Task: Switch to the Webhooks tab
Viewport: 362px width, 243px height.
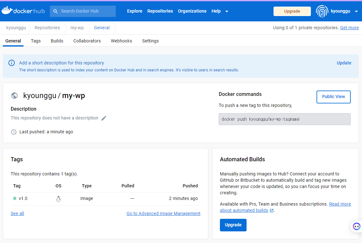Action: [121, 41]
